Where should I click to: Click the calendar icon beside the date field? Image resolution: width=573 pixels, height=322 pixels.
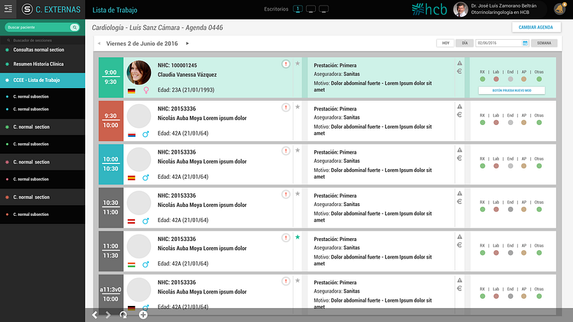pyautogui.click(x=525, y=43)
